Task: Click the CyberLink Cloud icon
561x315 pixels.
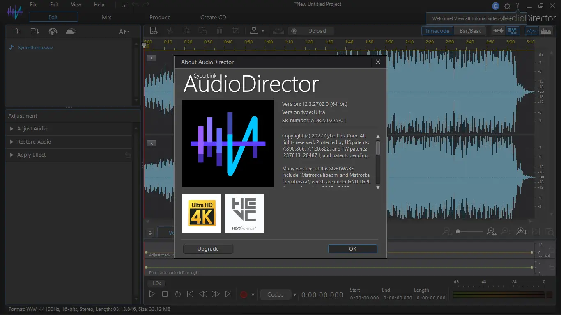Action: (x=71, y=32)
